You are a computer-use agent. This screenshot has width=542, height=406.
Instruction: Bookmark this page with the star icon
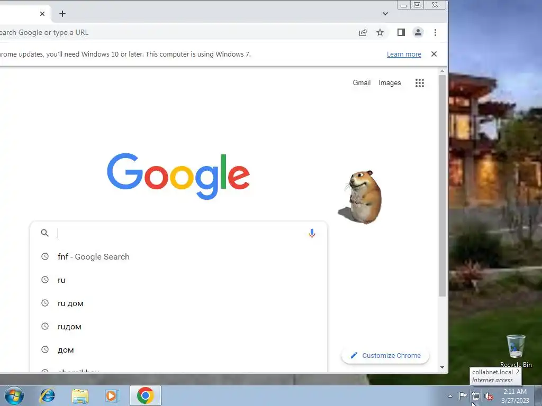(380, 32)
